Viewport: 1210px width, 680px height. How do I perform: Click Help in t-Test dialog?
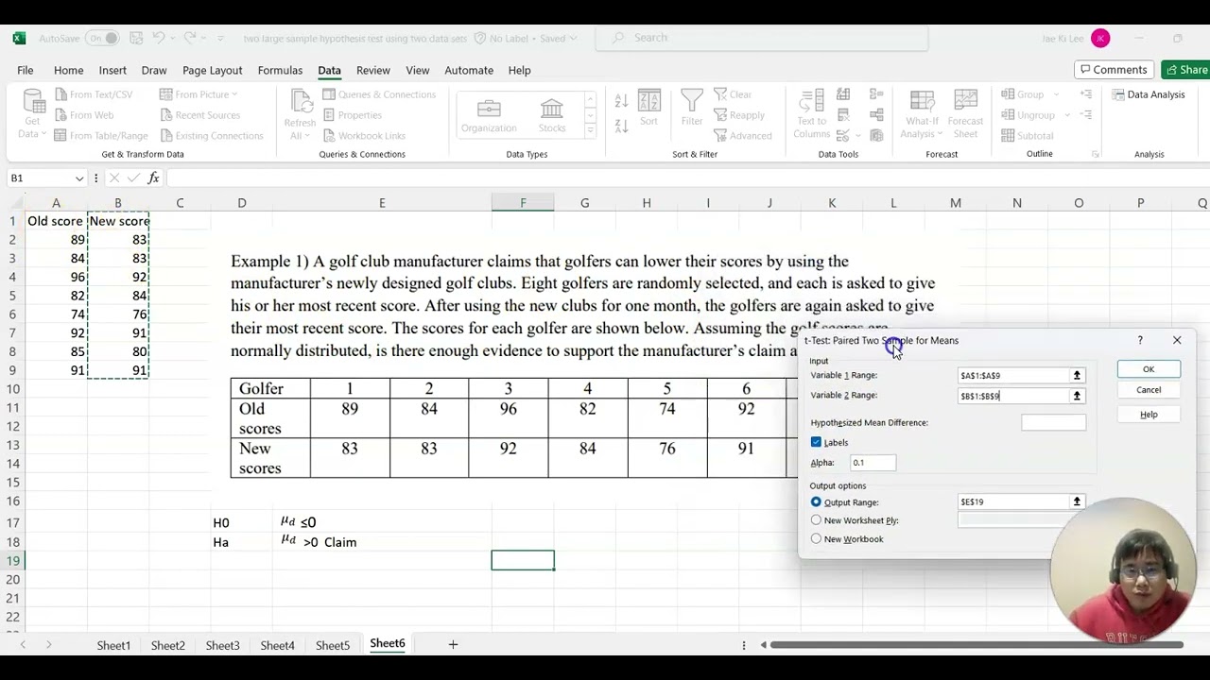pyautogui.click(x=1149, y=415)
